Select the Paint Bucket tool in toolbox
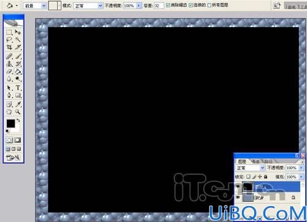This screenshot has width=307, height=222. (18, 71)
